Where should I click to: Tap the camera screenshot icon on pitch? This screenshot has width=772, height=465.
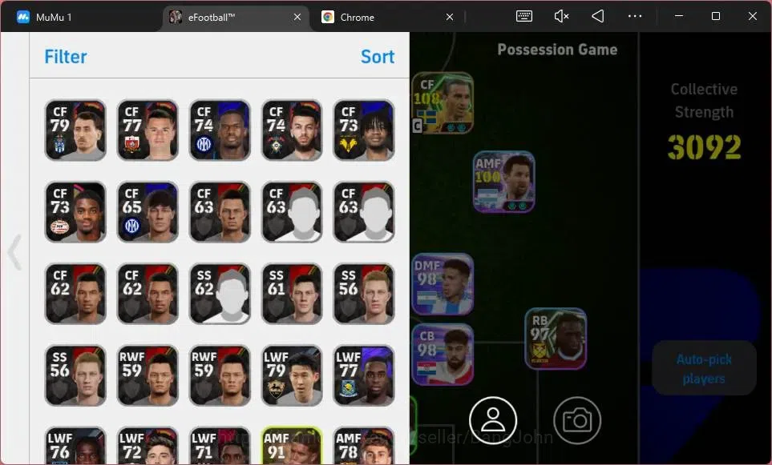[577, 420]
